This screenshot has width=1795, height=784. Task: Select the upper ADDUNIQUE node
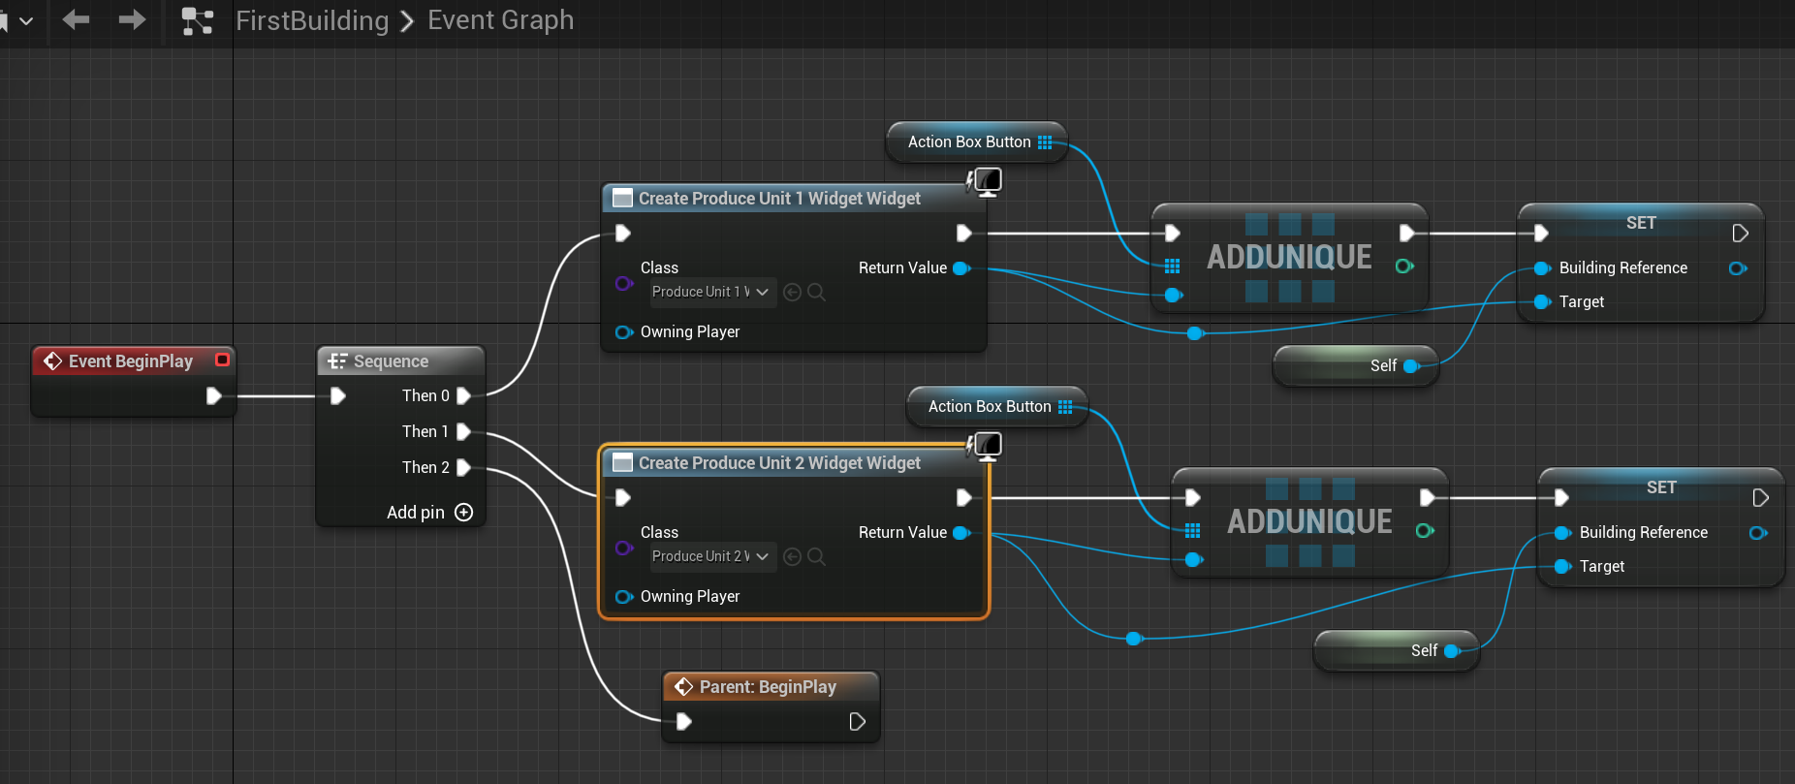pyautogui.click(x=1288, y=257)
